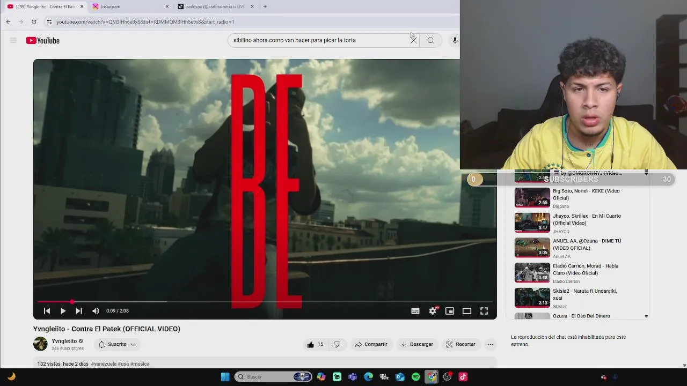Open Suscrito notification dropdown
This screenshot has height=386, width=687.
pos(117,344)
